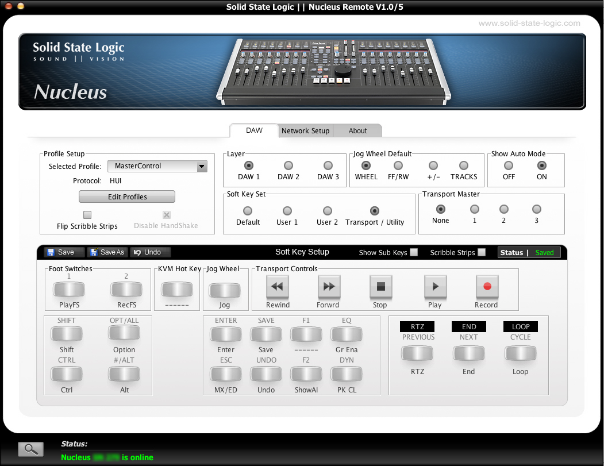Switch to the DAW tab
604x466 pixels.
click(x=254, y=130)
